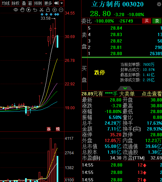Click the 内盘 value 12.23万

pos(154,140)
